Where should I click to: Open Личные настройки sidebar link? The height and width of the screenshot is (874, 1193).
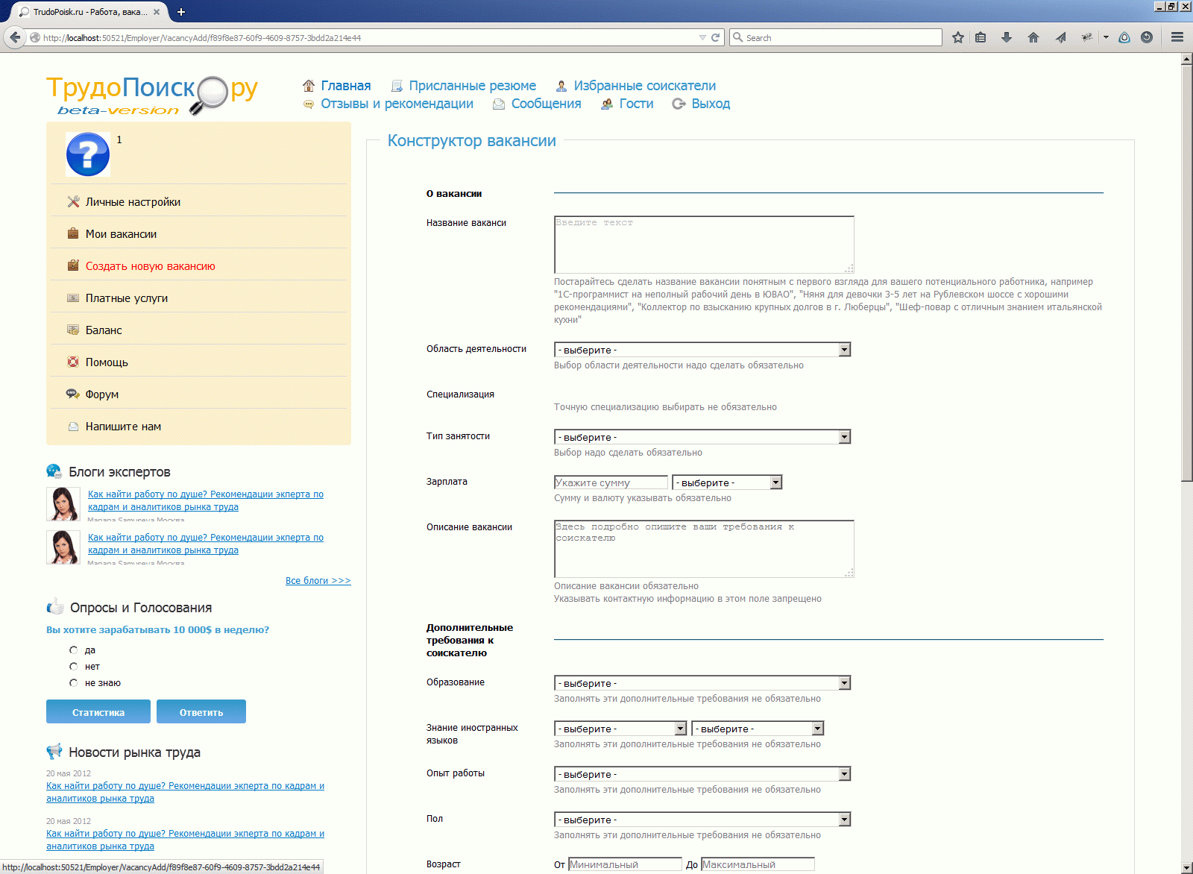pyautogui.click(x=133, y=202)
